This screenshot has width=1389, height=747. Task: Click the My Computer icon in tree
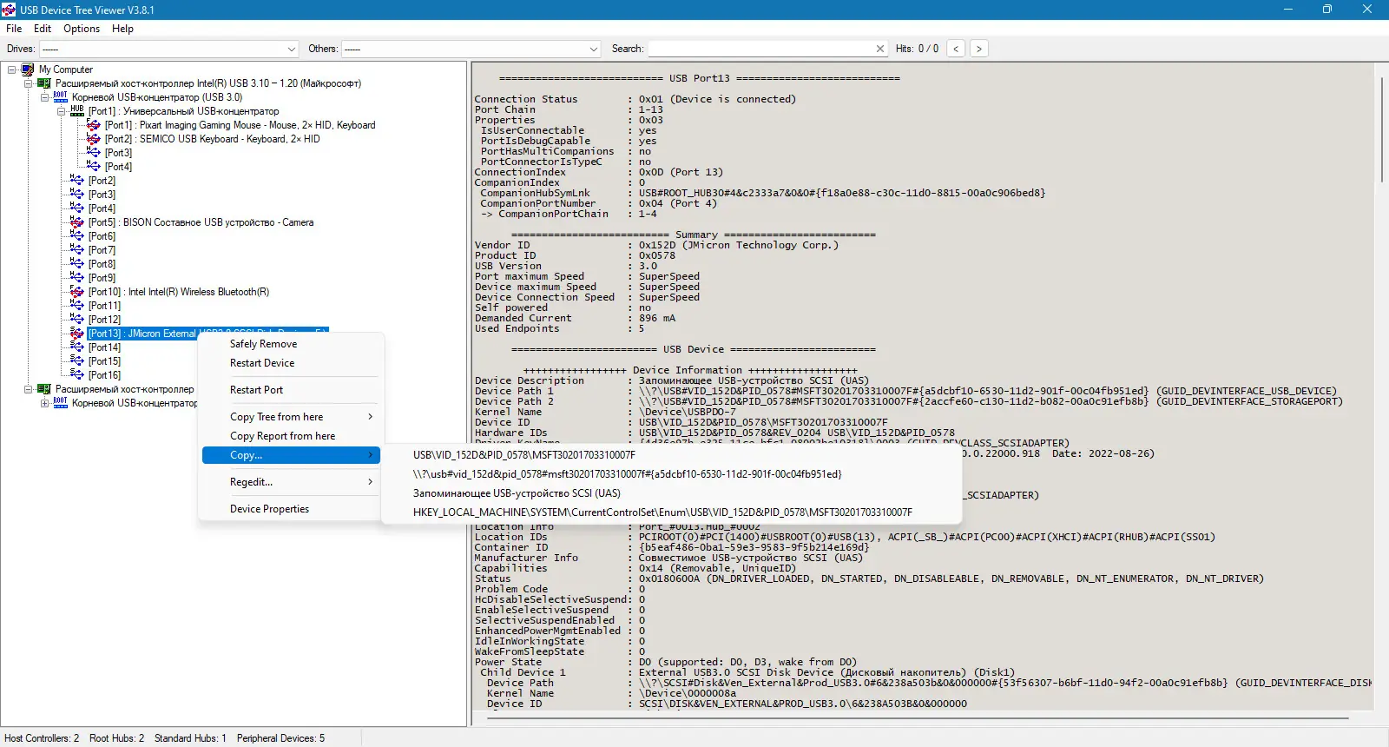[28, 69]
